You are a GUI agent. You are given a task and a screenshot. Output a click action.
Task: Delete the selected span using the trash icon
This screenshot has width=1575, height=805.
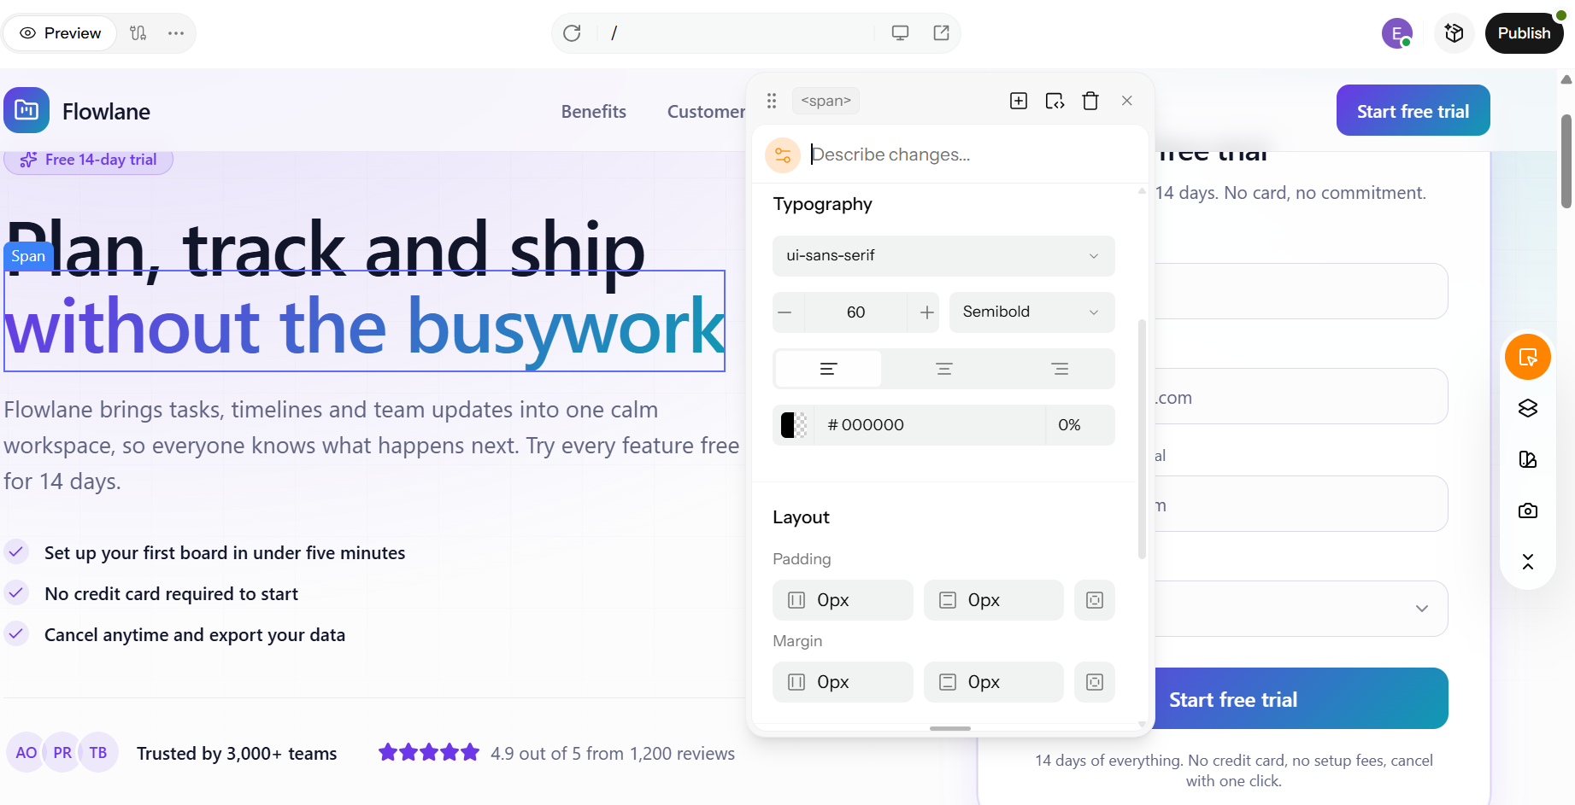[x=1090, y=101]
